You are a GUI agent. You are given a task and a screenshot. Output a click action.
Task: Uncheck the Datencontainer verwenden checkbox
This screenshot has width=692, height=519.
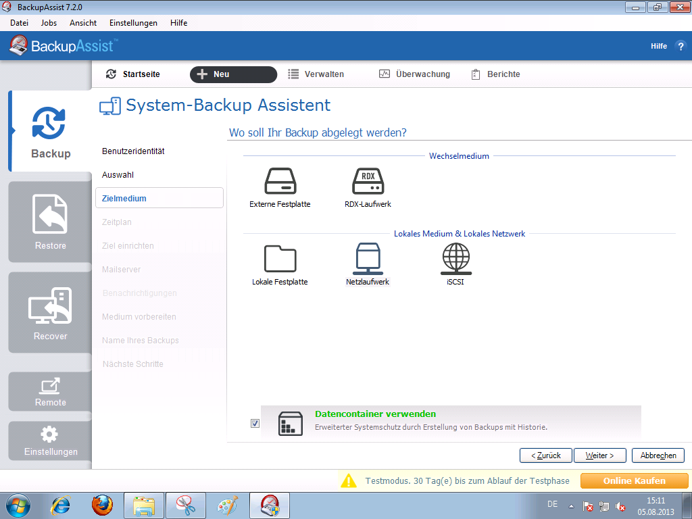(x=255, y=423)
